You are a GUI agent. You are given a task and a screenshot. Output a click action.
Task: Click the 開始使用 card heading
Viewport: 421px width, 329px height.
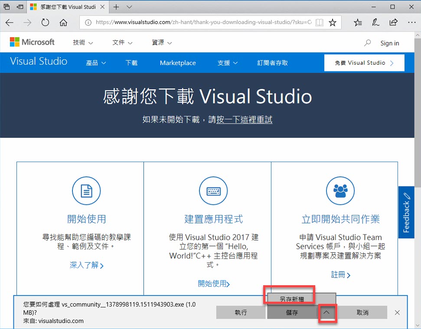[86, 219]
